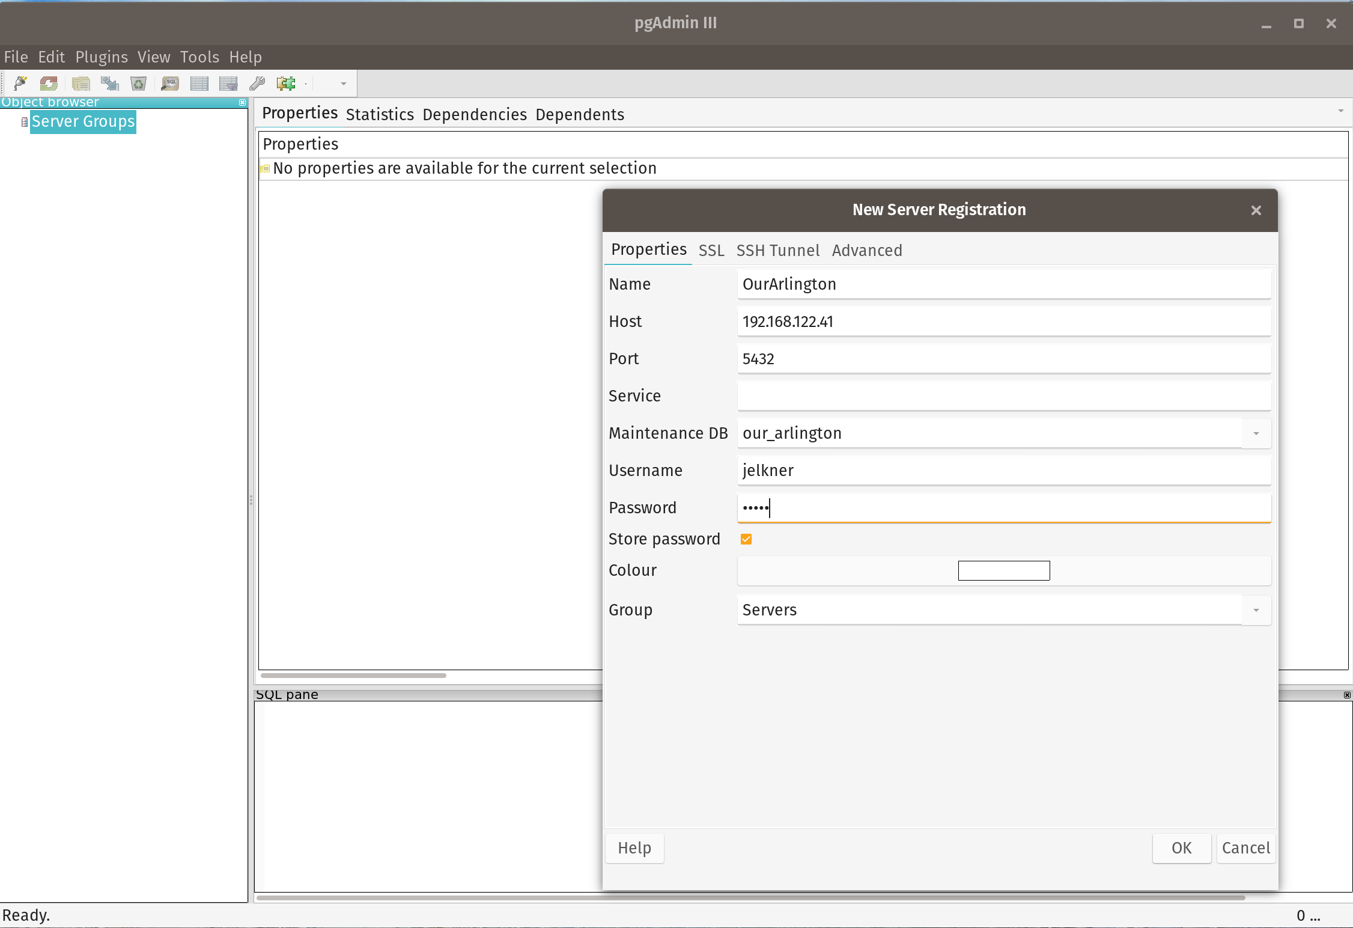This screenshot has height=928, width=1353.
Task: Click the empty Service field
Action: click(1004, 395)
